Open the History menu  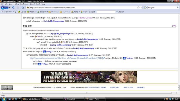pos(16,4)
